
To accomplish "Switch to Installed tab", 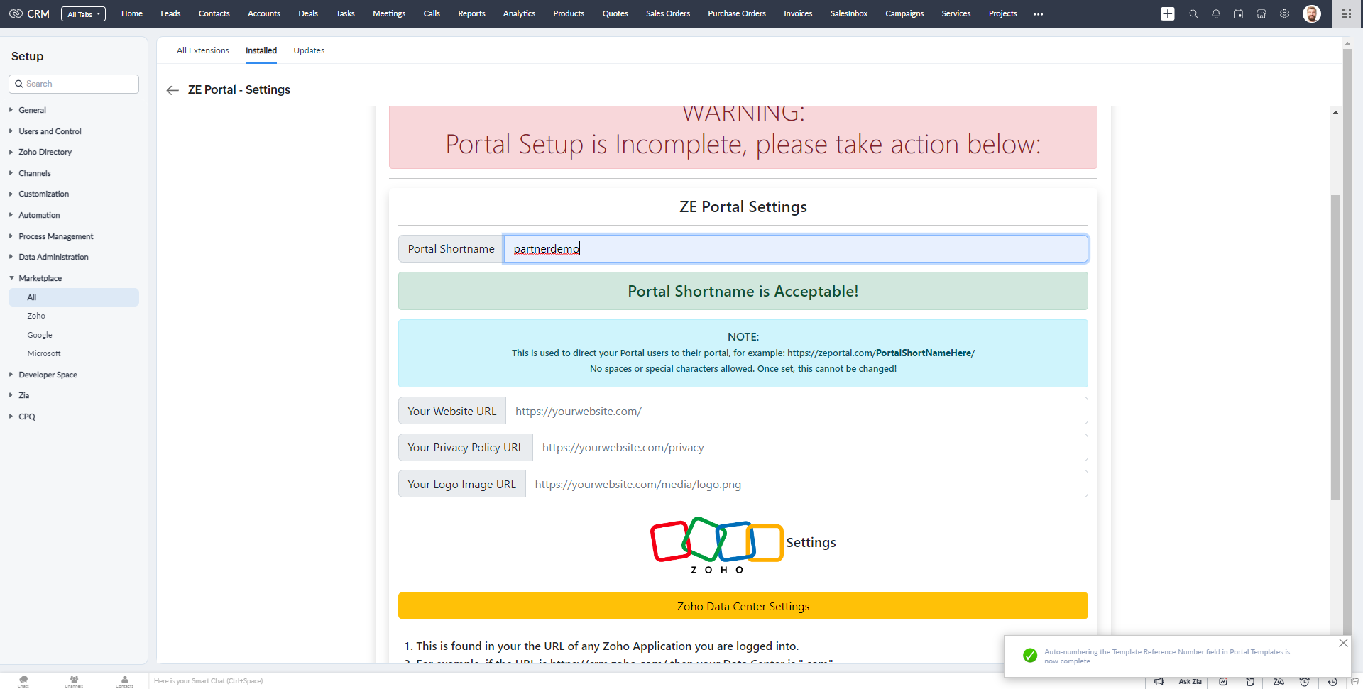I will click(261, 50).
